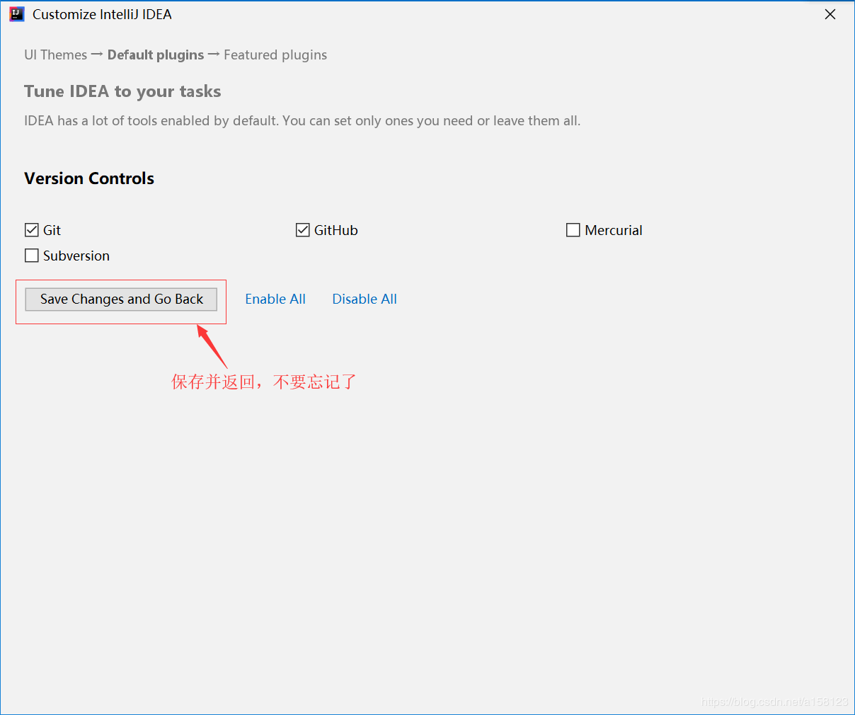Screen dimensions: 855x715
Task: Uncheck the Git checkbox
Action: [32, 230]
